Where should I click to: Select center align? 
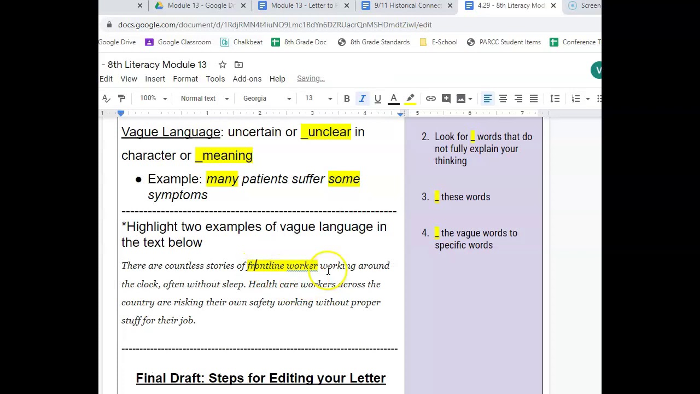pos(503,99)
